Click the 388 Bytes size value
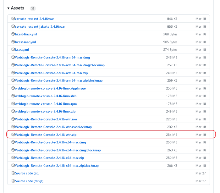 (170, 34)
